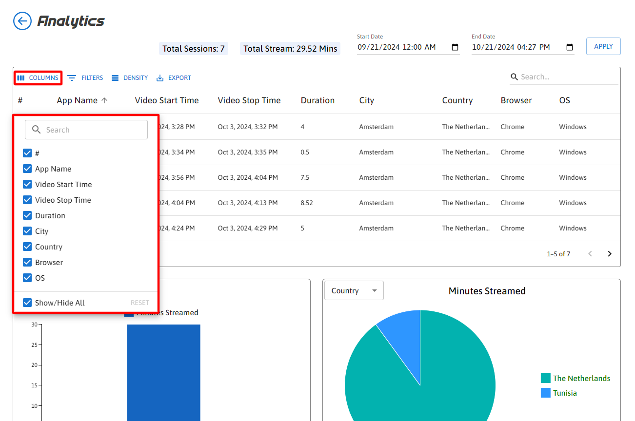635x421 pixels.
Task: Toggle the Show/Hide All checkbox
Action: pyautogui.click(x=27, y=303)
